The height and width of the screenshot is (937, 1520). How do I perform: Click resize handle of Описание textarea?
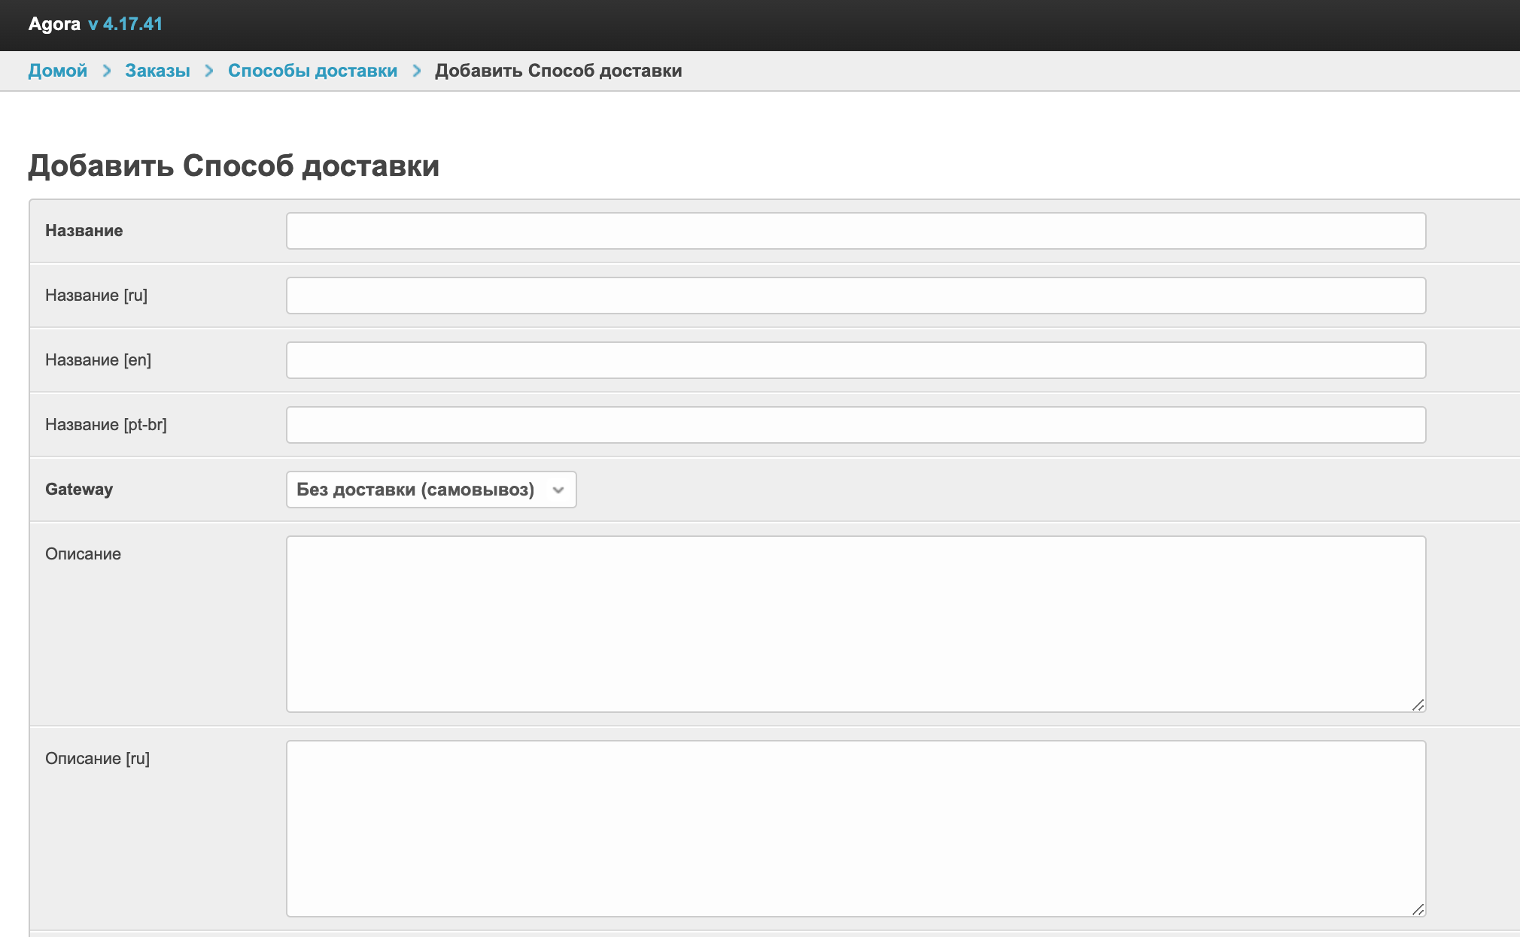(1418, 705)
